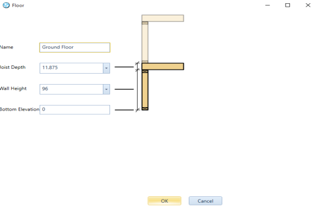The width and height of the screenshot is (317, 211).
Task: Click the Cancel button
Action: pos(205,201)
